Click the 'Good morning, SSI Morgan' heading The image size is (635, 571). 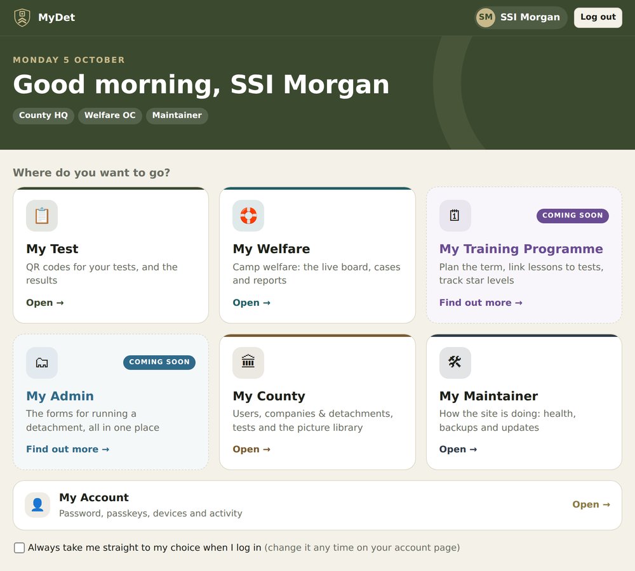coord(201,84)
